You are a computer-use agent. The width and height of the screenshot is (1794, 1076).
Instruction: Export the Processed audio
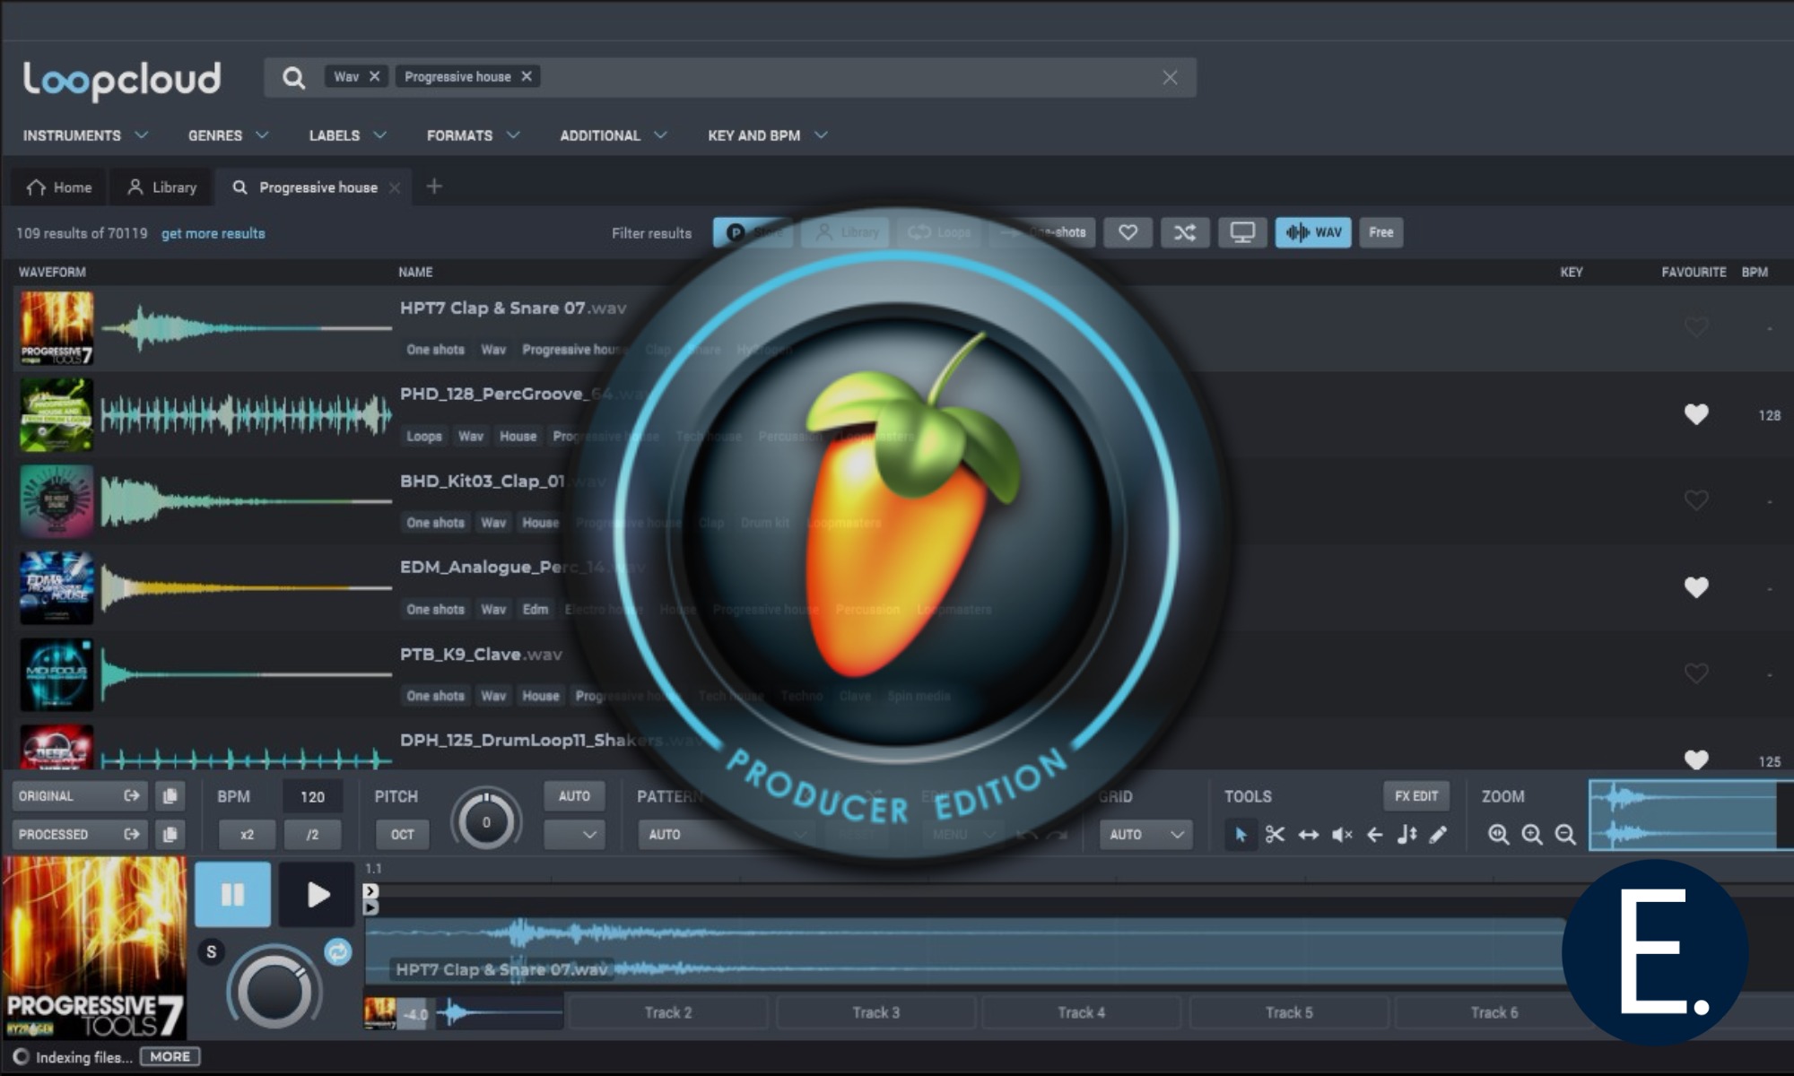point(132,834)
